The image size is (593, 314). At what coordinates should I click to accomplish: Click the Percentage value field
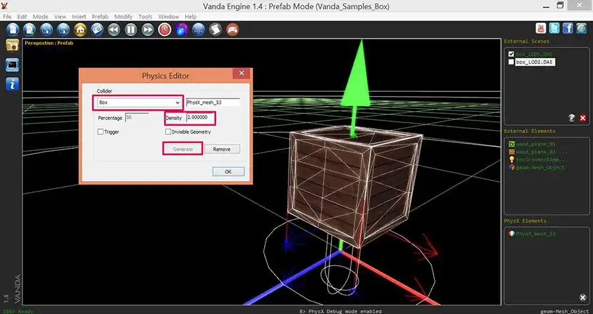pos(136,118)
